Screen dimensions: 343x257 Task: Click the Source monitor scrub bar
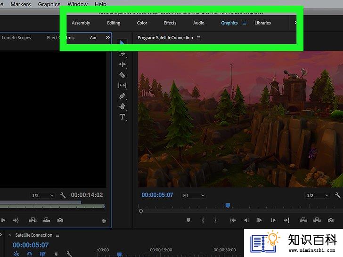[52, 206]
